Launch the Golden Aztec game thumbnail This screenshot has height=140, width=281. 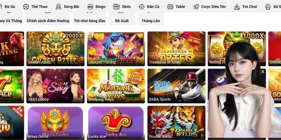pyautogui.click(x=55, y=49)
